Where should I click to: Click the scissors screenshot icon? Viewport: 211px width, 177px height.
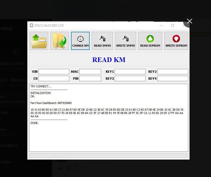(69, 168)
